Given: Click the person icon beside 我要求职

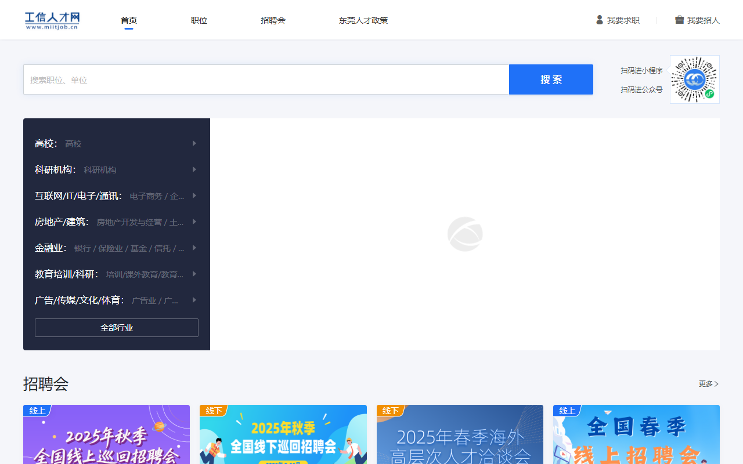Looking at the screenshot, I should [600, 20].
